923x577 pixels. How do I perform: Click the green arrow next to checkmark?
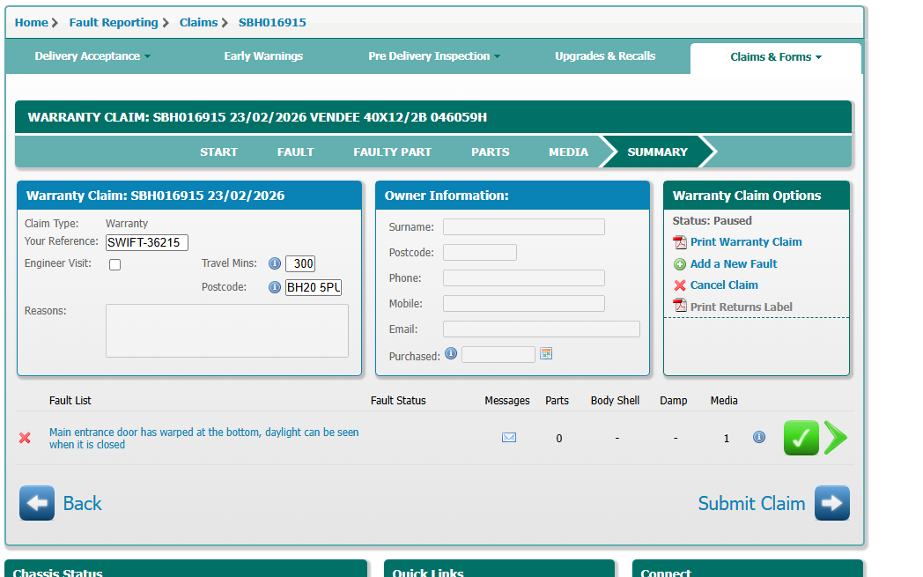tap(836, 438)
